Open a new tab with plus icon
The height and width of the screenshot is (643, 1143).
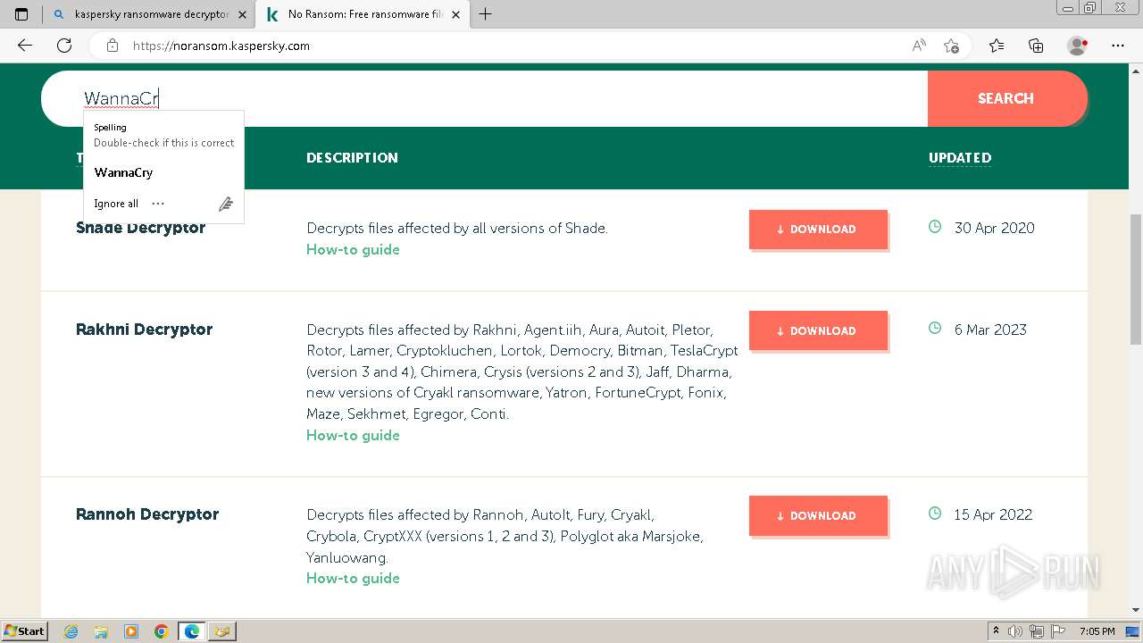click(x=486, y=14)
